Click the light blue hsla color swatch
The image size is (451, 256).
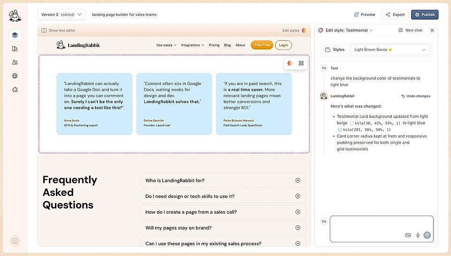pos(340,130)
